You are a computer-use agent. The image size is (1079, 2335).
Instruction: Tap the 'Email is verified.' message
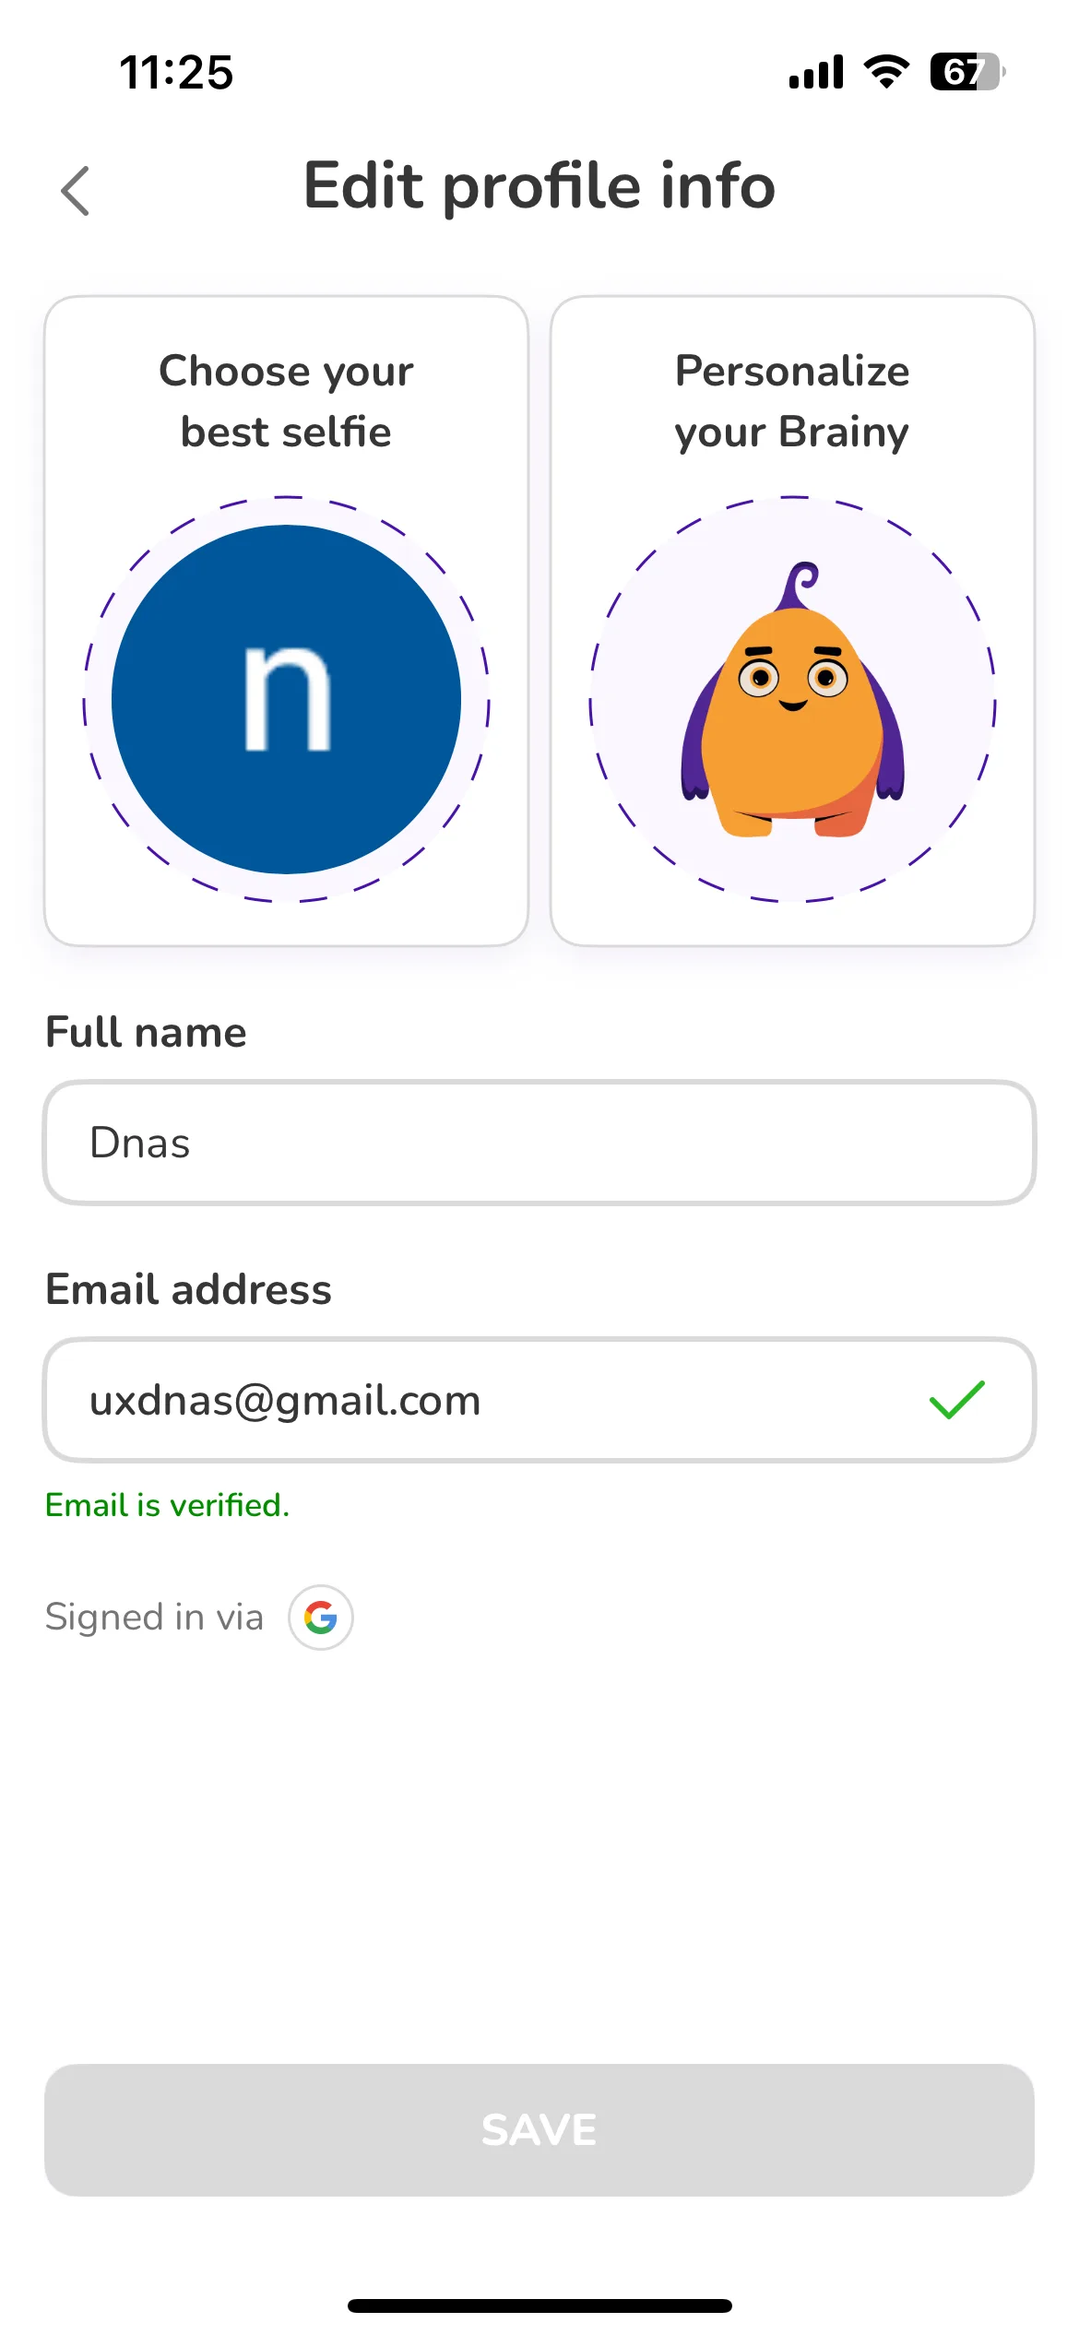coord(167,1505)
